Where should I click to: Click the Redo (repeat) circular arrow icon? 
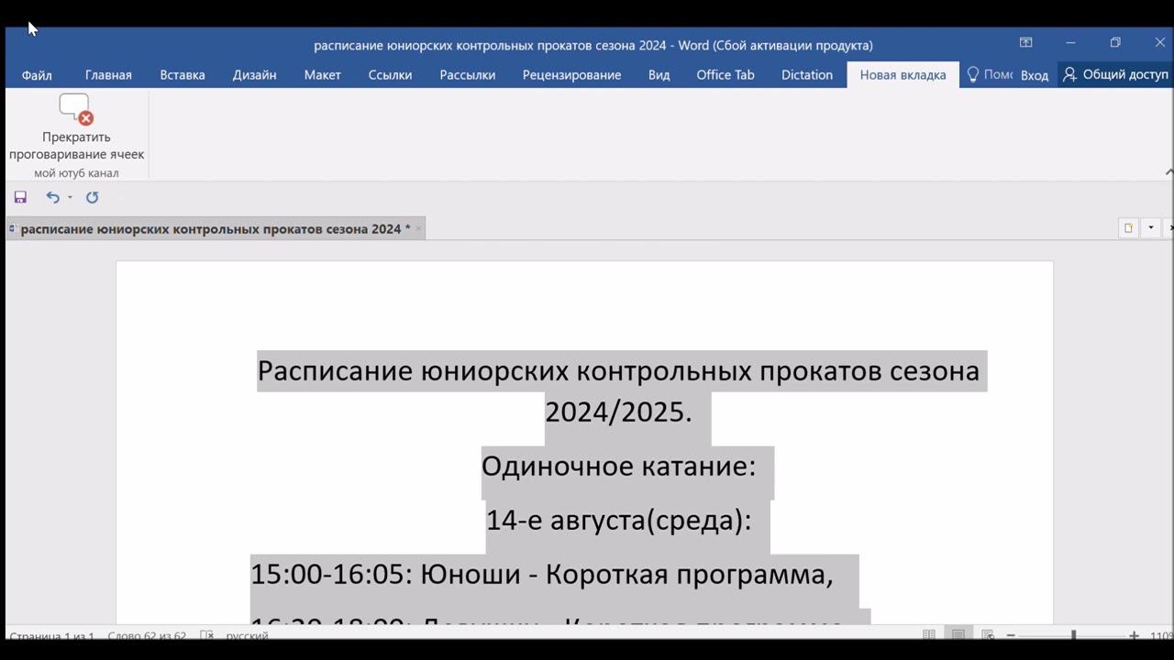coord(92,197)
